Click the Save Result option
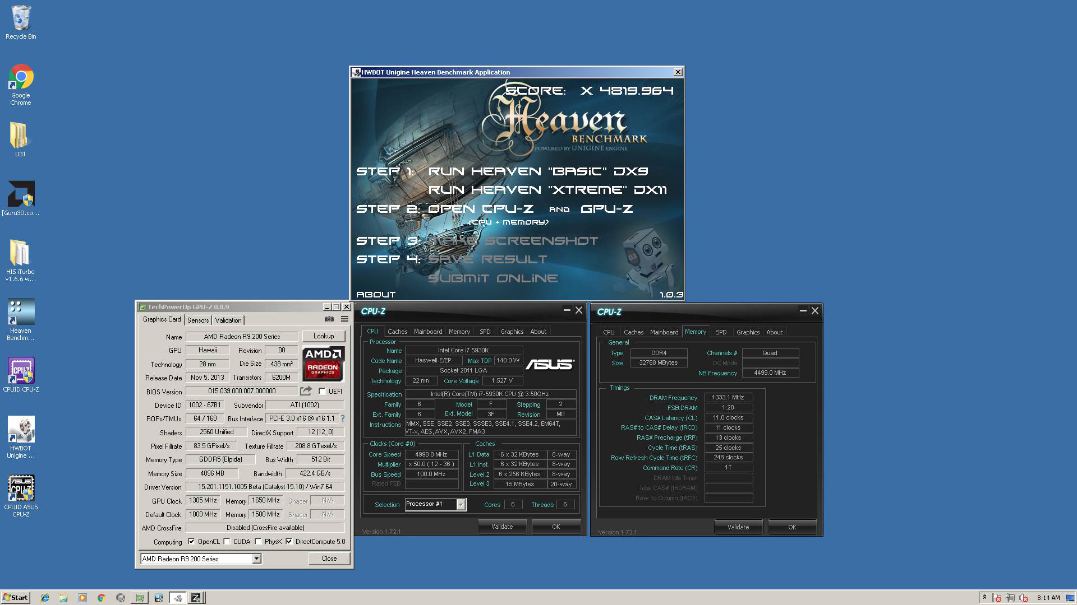The width and height of the screenshot is (1077, 605). (487, 259)
